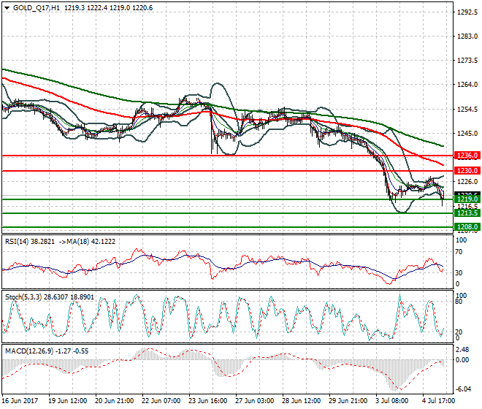The height and width of the screenshot is (409, 482).
Task: Click the 22 Jun 07:00 time label
Action: point(161,401)
